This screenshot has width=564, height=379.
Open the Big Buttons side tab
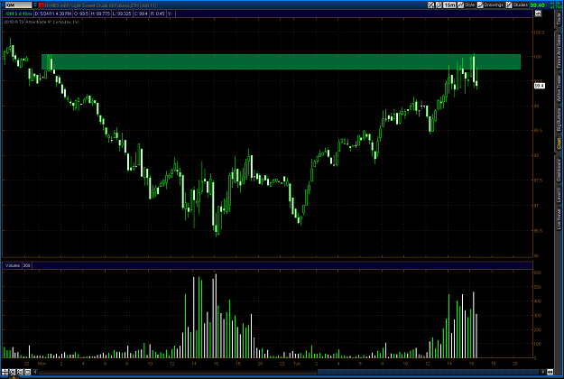tap(559, 120)
